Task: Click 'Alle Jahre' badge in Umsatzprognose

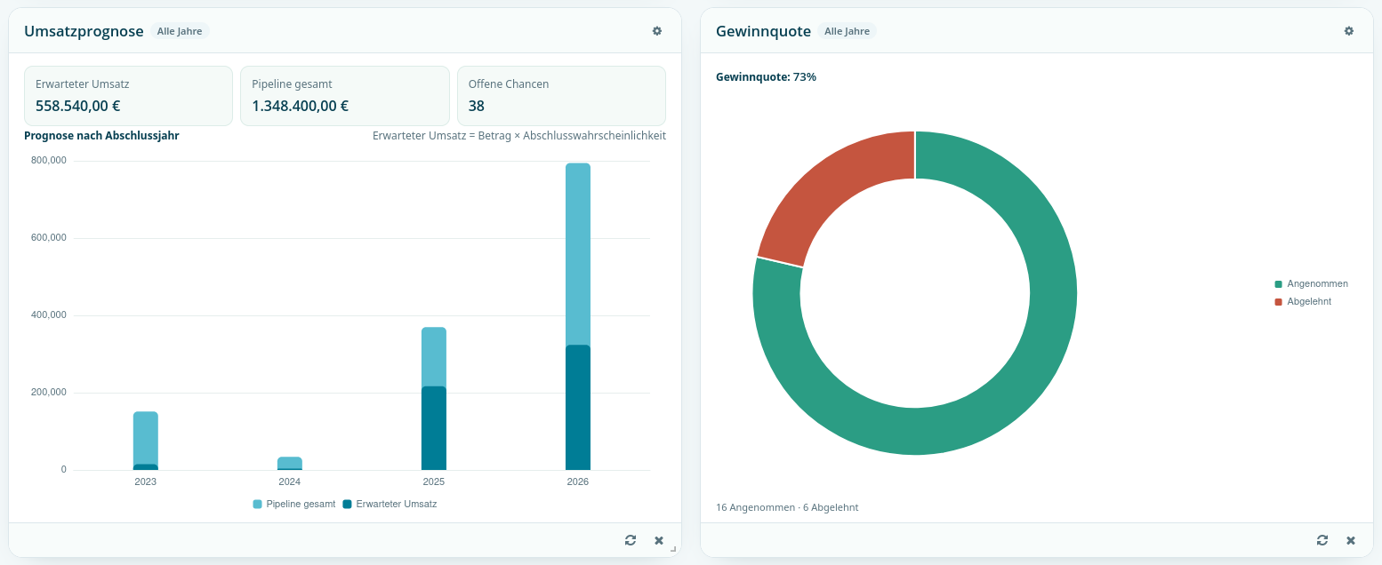Action: tap(180, 31)
